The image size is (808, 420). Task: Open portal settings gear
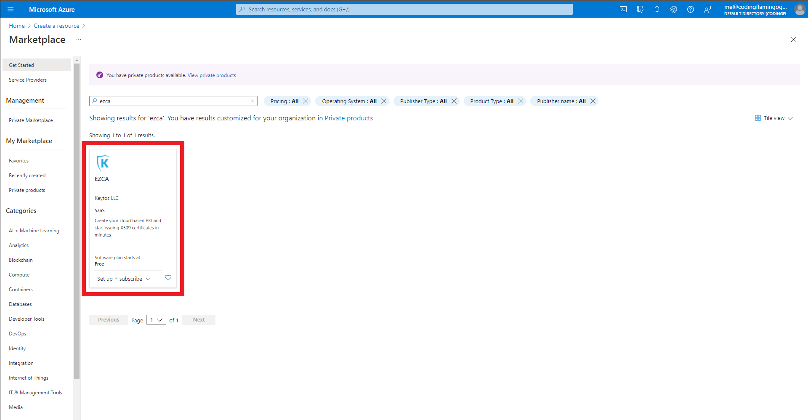pos(674,9)
